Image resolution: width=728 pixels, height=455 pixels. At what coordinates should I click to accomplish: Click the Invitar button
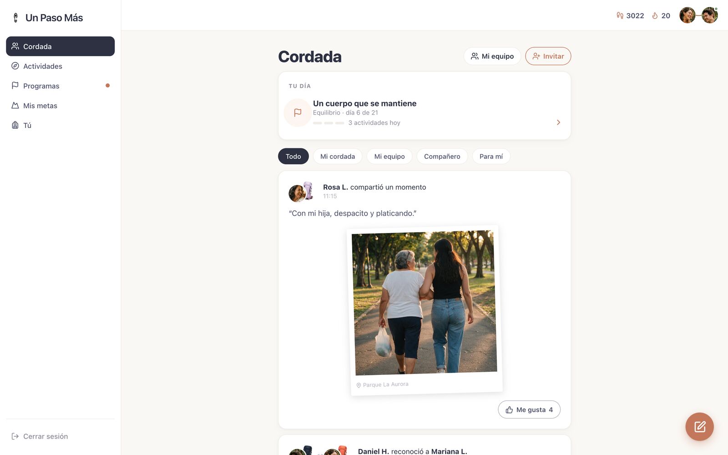point(548,56)
